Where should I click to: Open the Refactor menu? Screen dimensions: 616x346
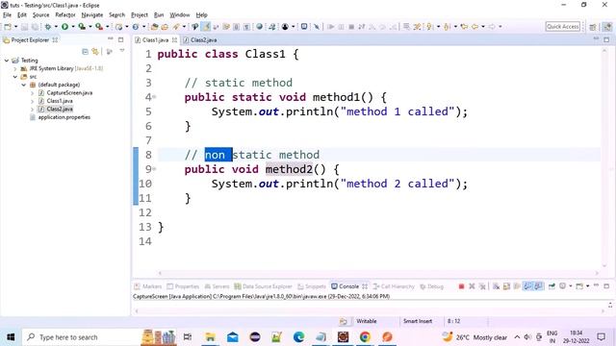tap(65, 15)
